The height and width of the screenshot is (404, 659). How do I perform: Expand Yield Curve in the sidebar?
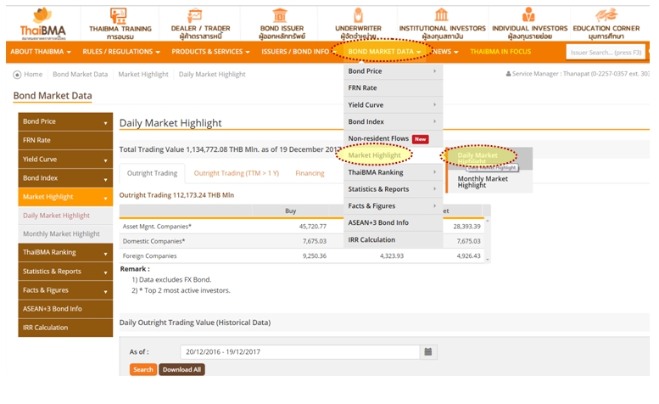[64, 160]
